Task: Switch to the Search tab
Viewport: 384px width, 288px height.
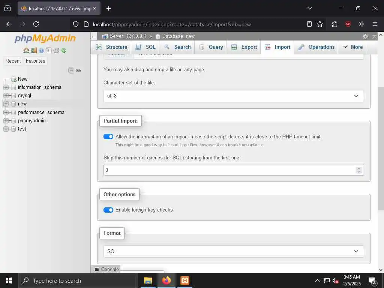Action: coord(177,47)
